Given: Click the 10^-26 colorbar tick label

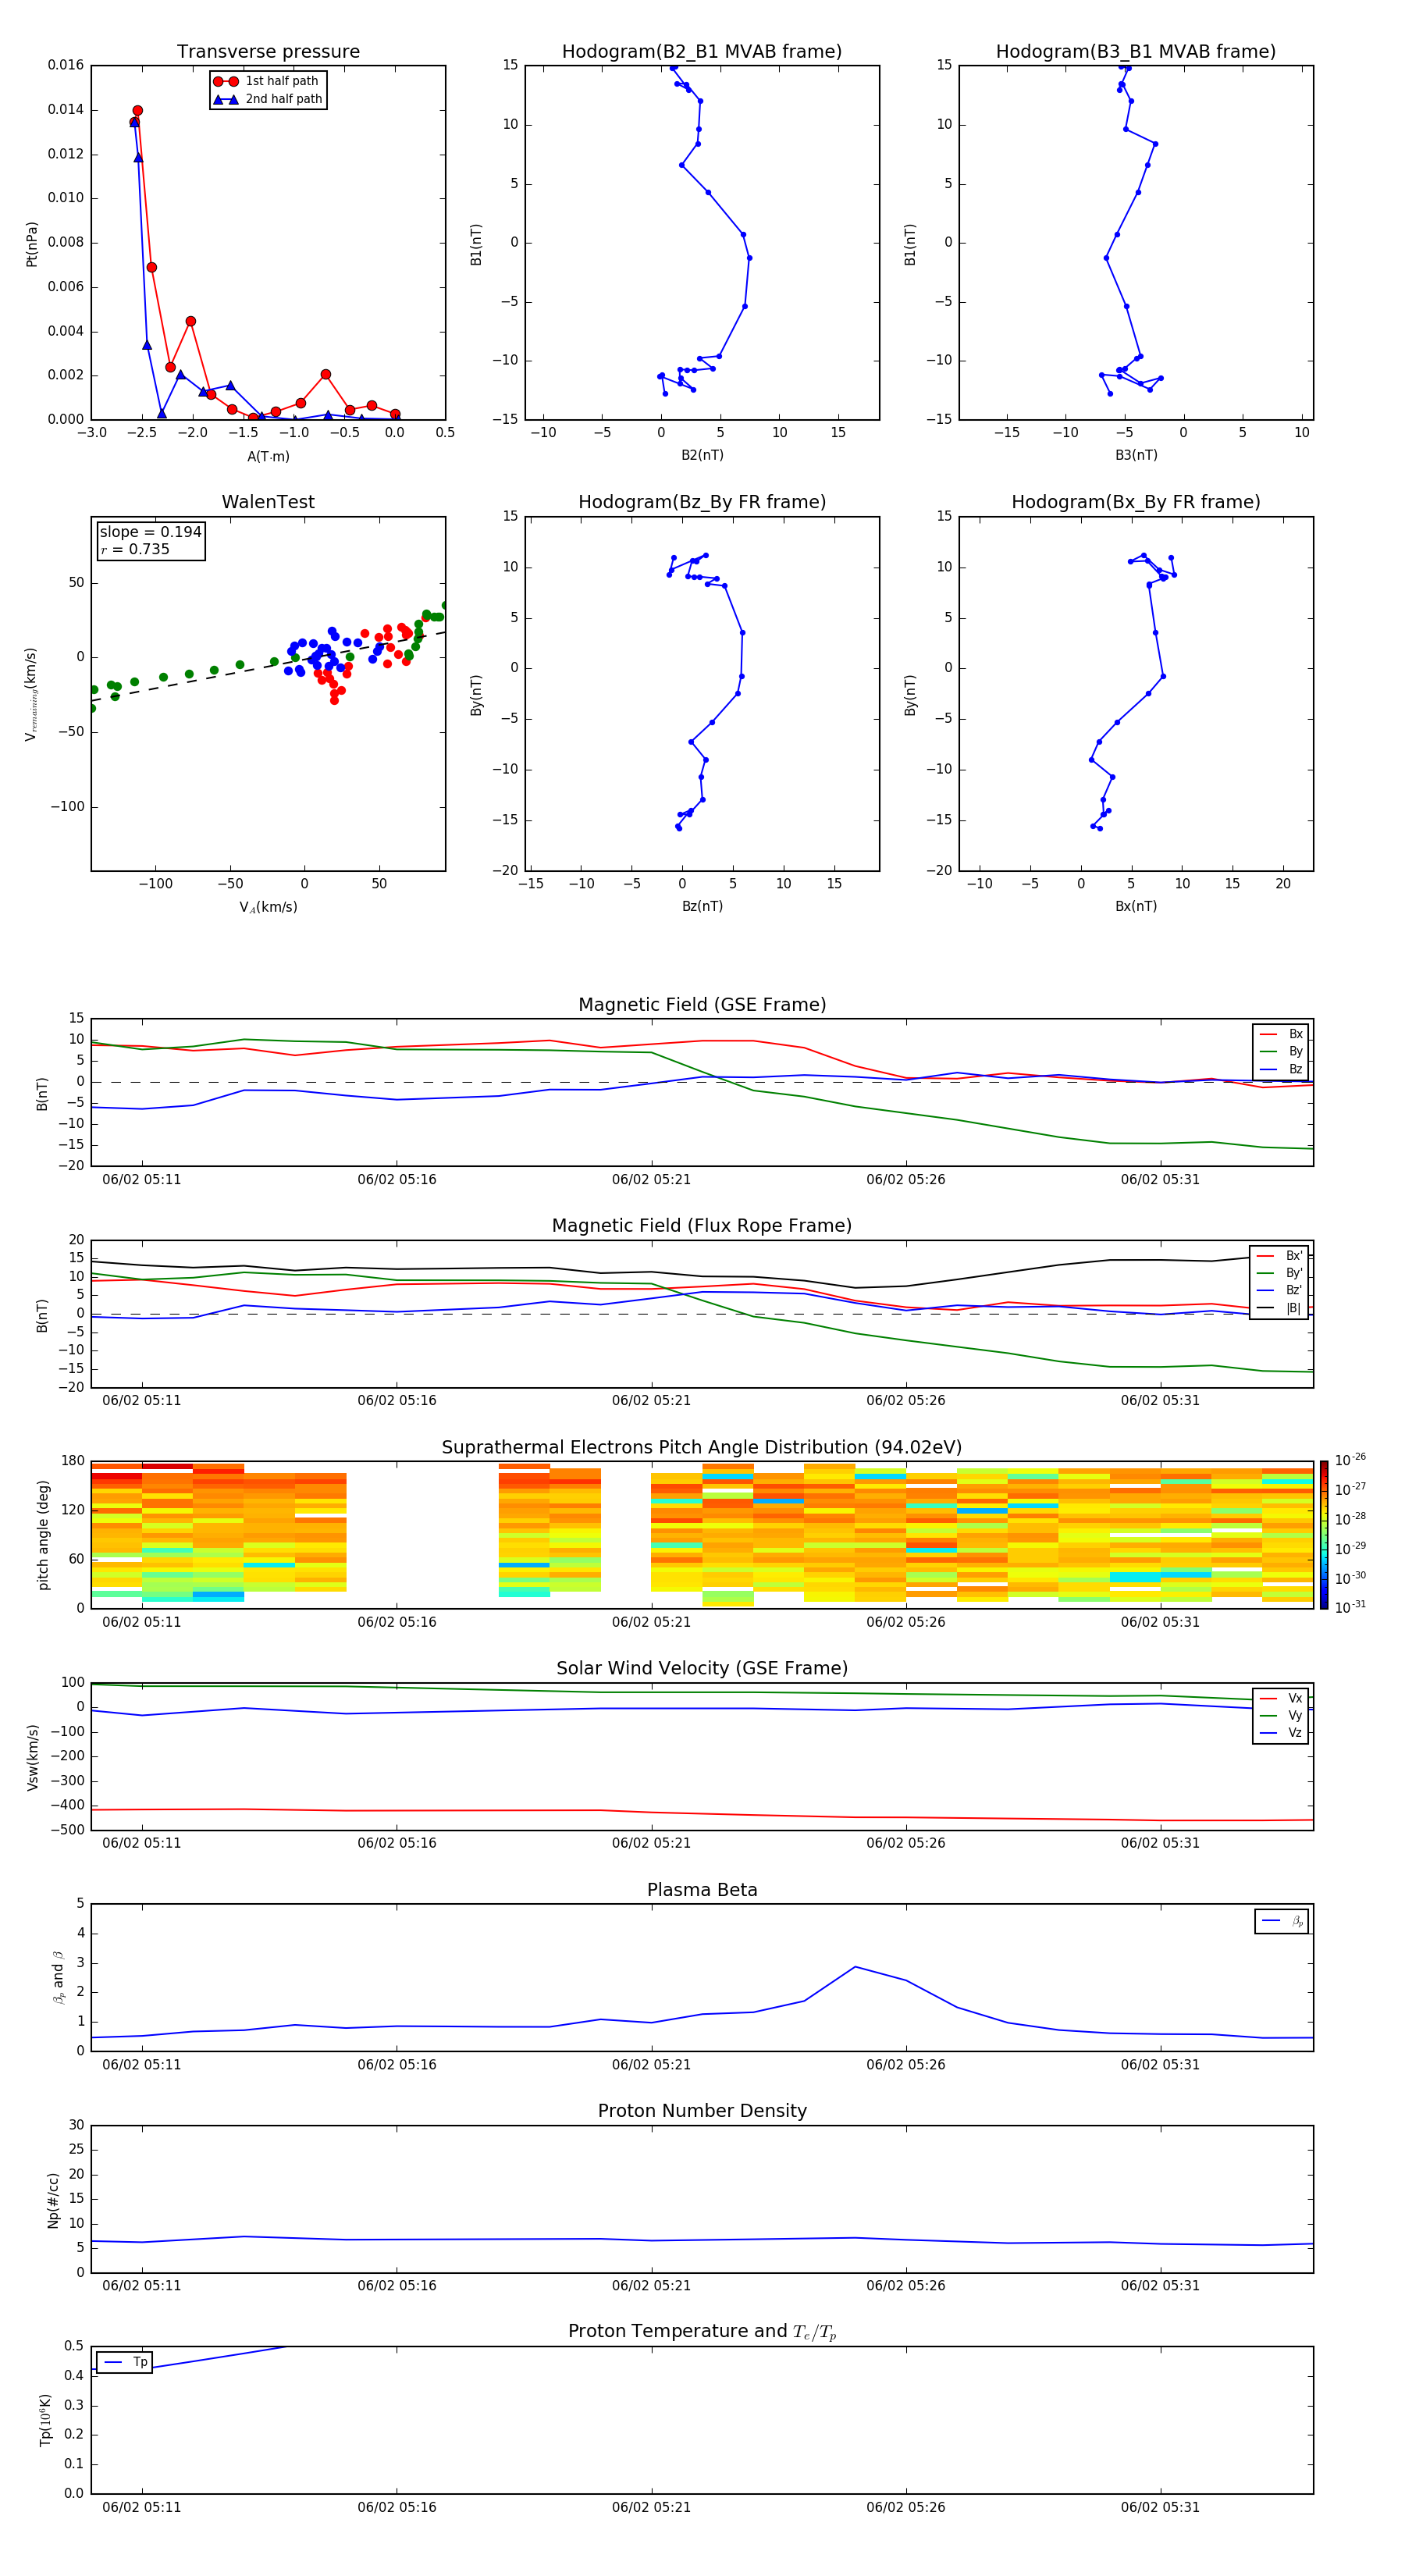Looking at the screenshot, I should [1350, 1460].
